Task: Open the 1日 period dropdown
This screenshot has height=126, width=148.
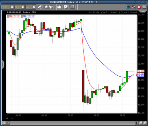Action: click(23, 7)
